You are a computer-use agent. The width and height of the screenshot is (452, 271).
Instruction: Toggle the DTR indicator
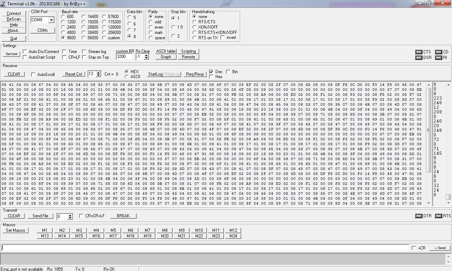419,216
